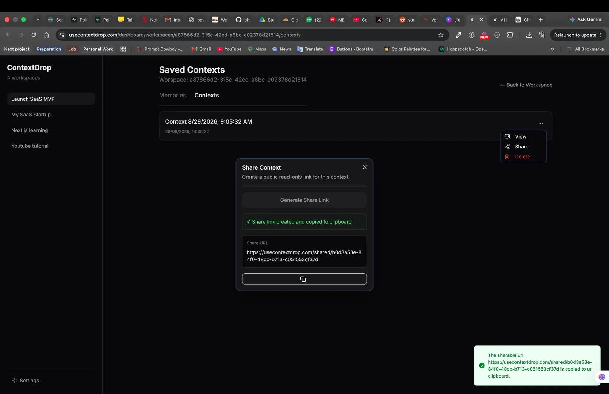This screenshot has width=609, height=394.
Task: Switch to the Contexts tab
Action: [207, 95]
